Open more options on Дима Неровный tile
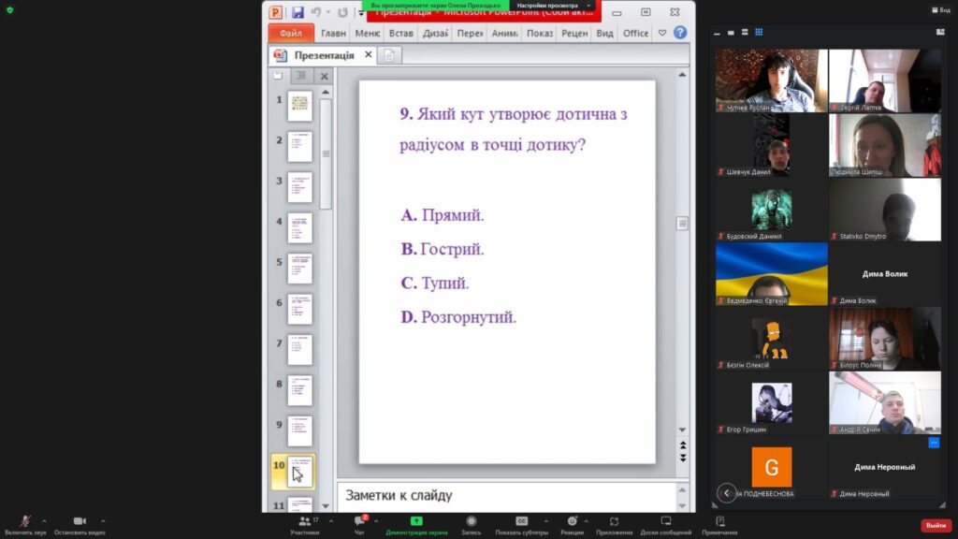 pyautogui.click(x=934, y=443)
